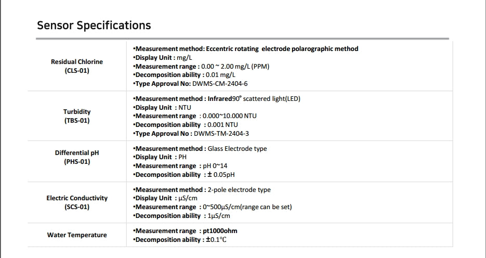Select the 0.000~10.000 NTU measurement range
Image resolution: width=486 pixels, height=258 pixels.
(195, 116)
